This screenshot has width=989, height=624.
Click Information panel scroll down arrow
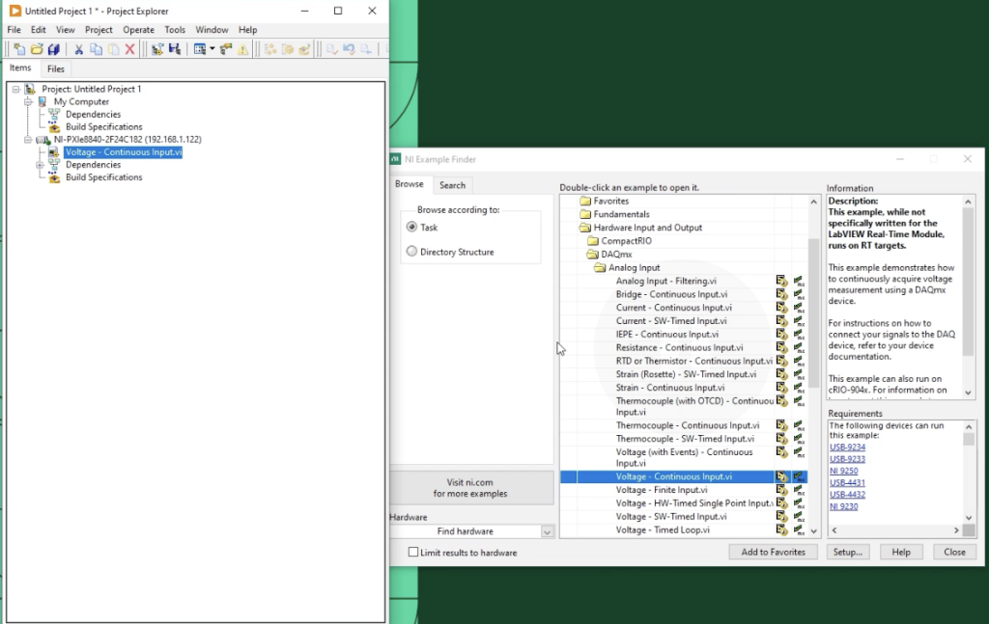[x=968, y=393]
